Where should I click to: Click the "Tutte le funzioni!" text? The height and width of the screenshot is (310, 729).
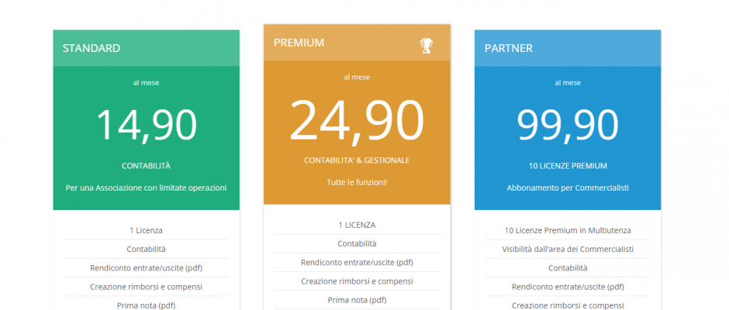coord(357,183)
